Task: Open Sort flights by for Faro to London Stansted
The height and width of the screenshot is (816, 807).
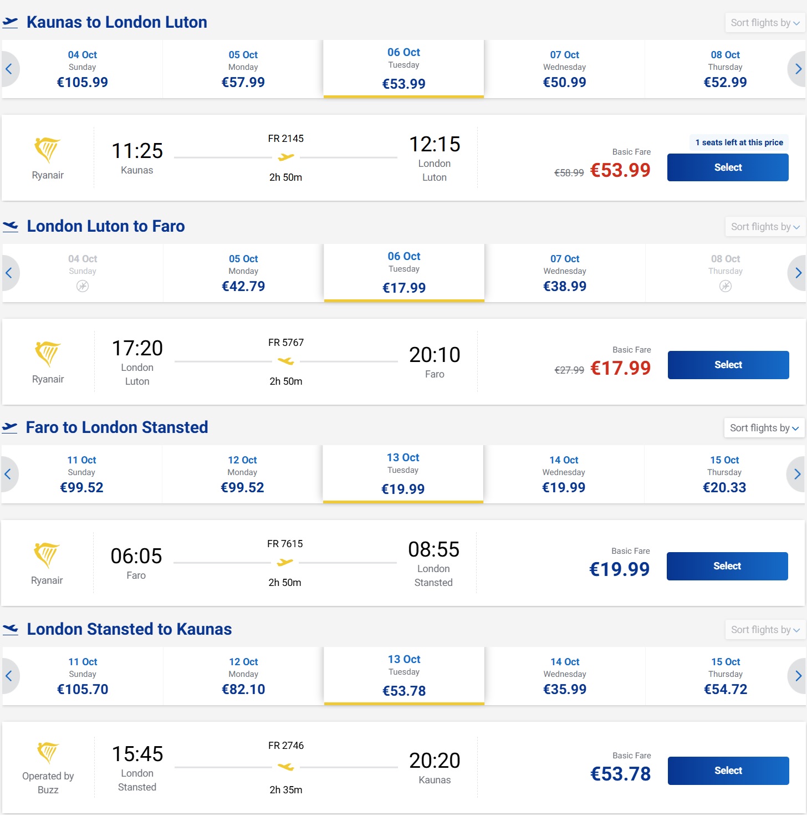Action: click(x=764, y=428)
